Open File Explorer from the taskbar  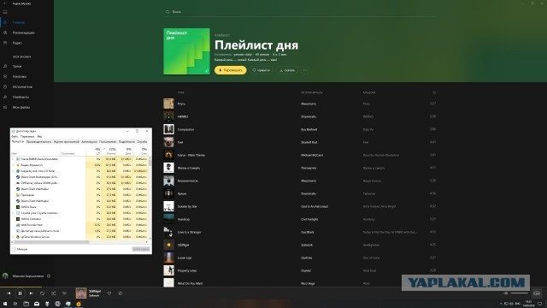tap(26, 304)
